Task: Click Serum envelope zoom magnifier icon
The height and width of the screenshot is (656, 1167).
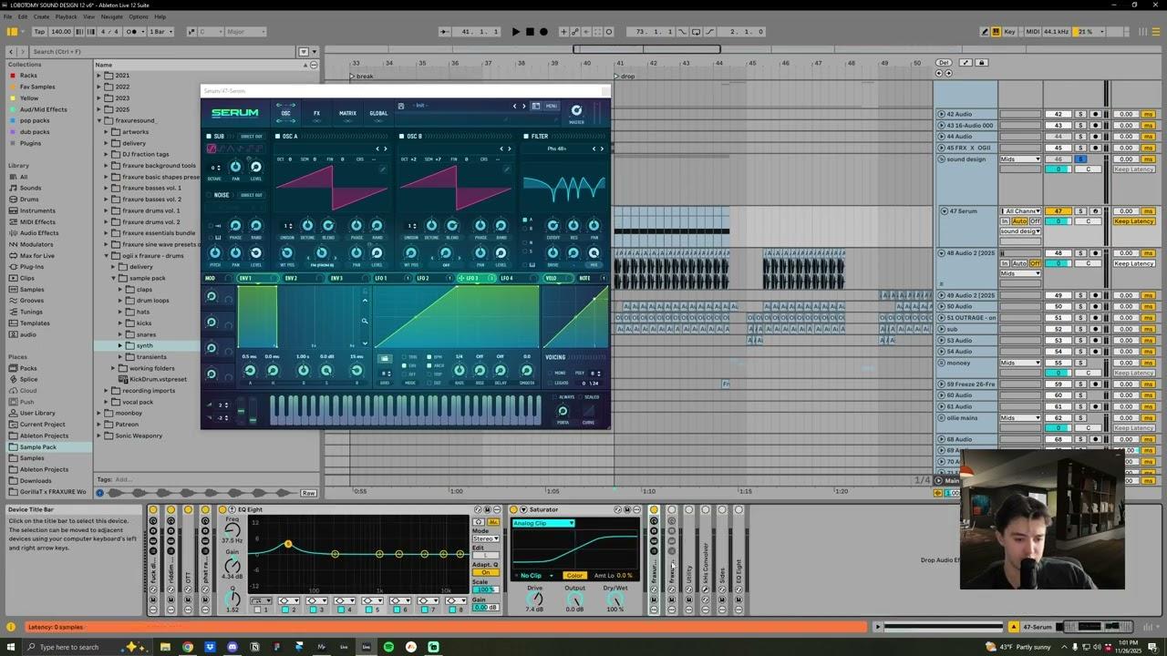Action: pyautogui.click(x=365, y=321)
